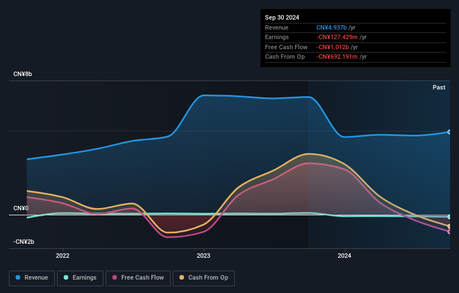Image resolution: width=459 pixels, height=293 pixels.
Task: Click the Sep 30 2024 tooltip date
Action: click(x=282, y=17)
